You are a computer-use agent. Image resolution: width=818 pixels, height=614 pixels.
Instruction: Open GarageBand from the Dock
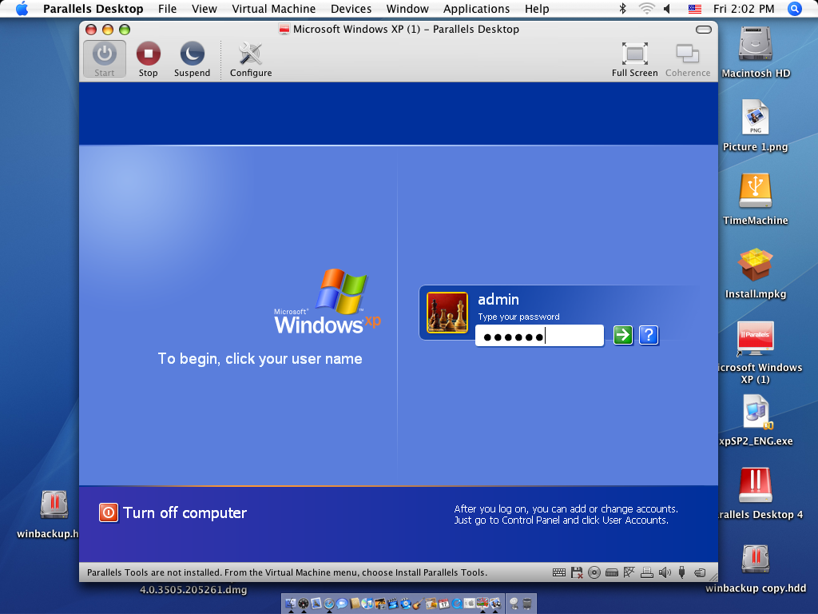419,604
